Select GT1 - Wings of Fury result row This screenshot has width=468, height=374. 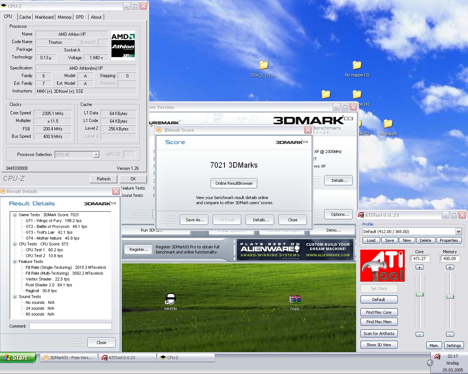pyautogui.click(x=54, y=221)
